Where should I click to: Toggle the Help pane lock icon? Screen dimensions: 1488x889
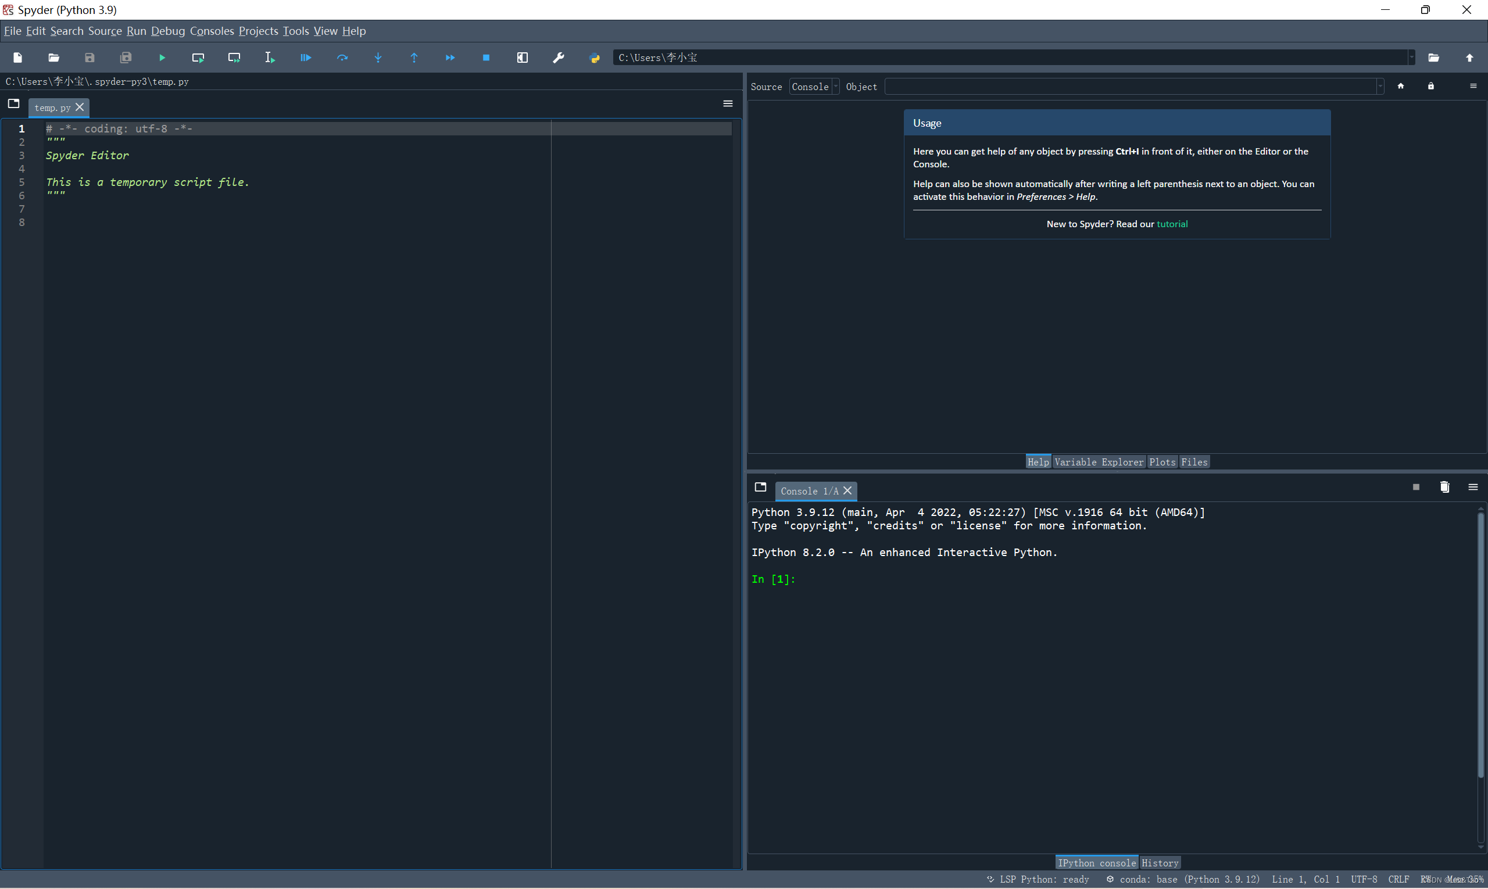[x=1430, y=86]
